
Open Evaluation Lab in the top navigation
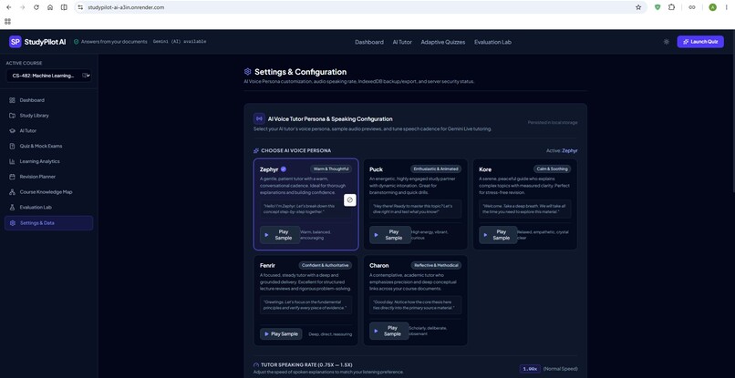[492, 42]
